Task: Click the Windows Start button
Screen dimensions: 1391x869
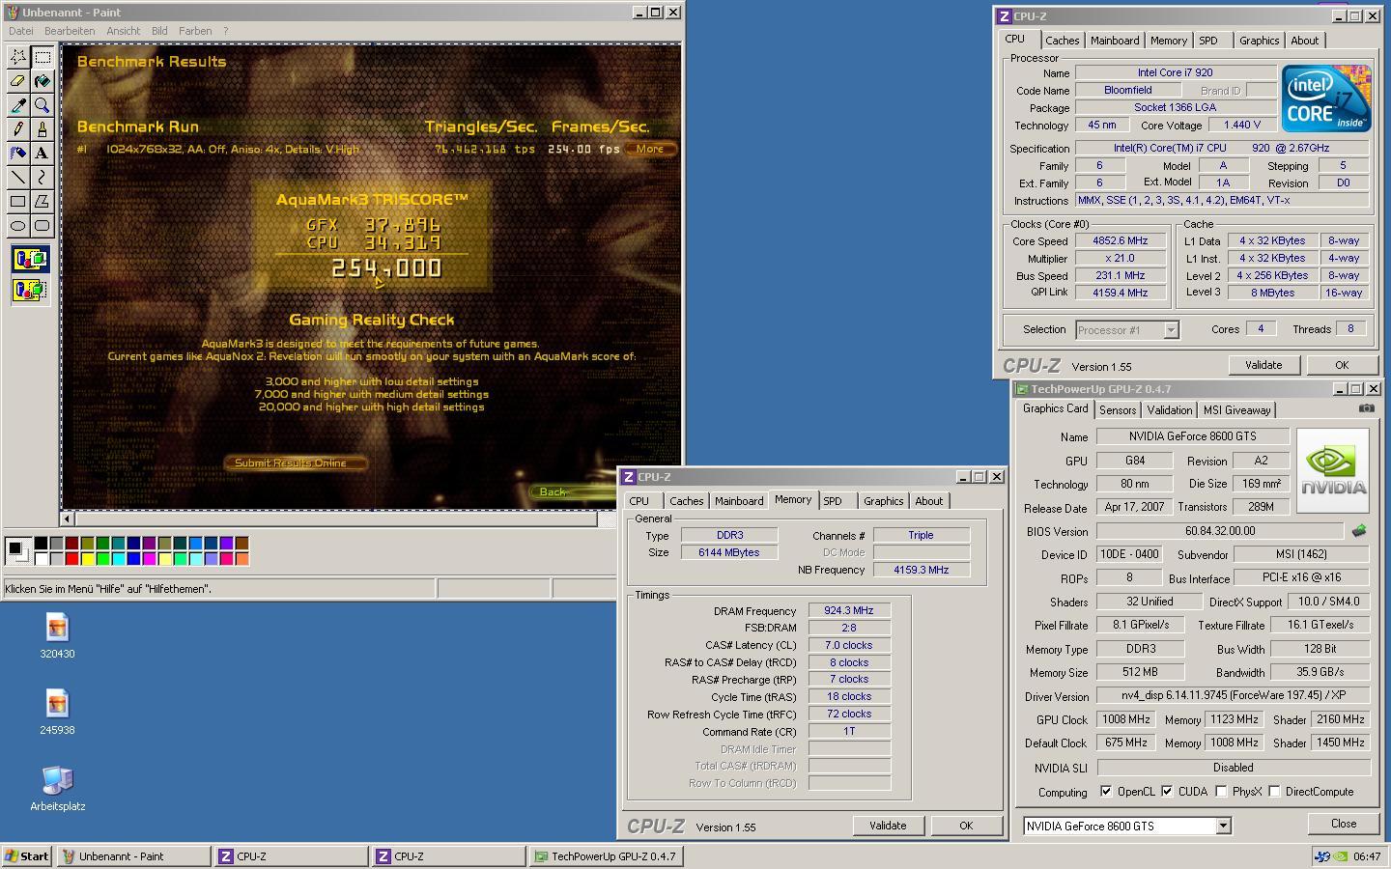Action: point(27,856)
